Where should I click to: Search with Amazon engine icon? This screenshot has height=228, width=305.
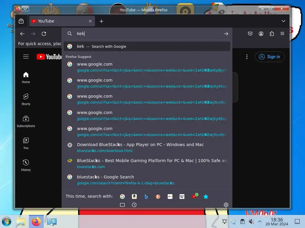coord(134,197)
